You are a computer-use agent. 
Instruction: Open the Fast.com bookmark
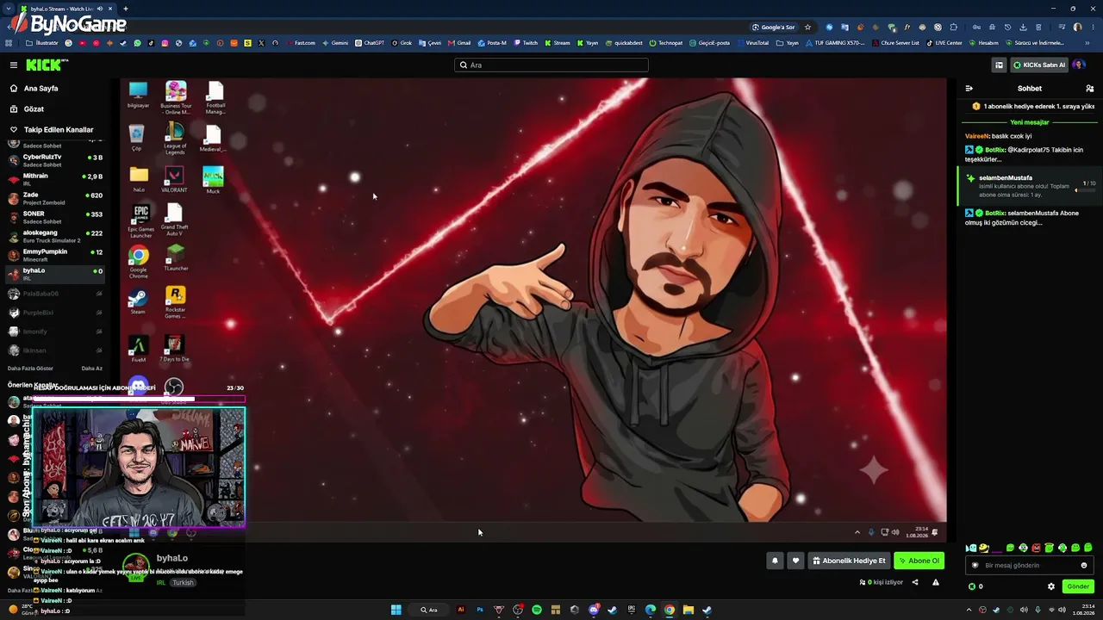[302, 43]
